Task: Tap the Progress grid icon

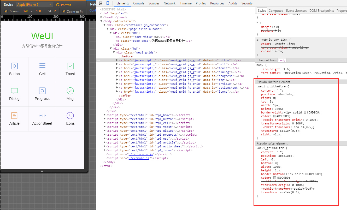Action: (42, 91)
